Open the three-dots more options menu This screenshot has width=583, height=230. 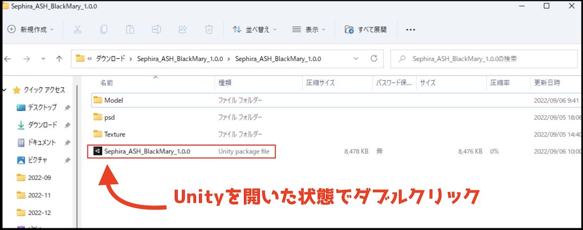coord(410,29)
